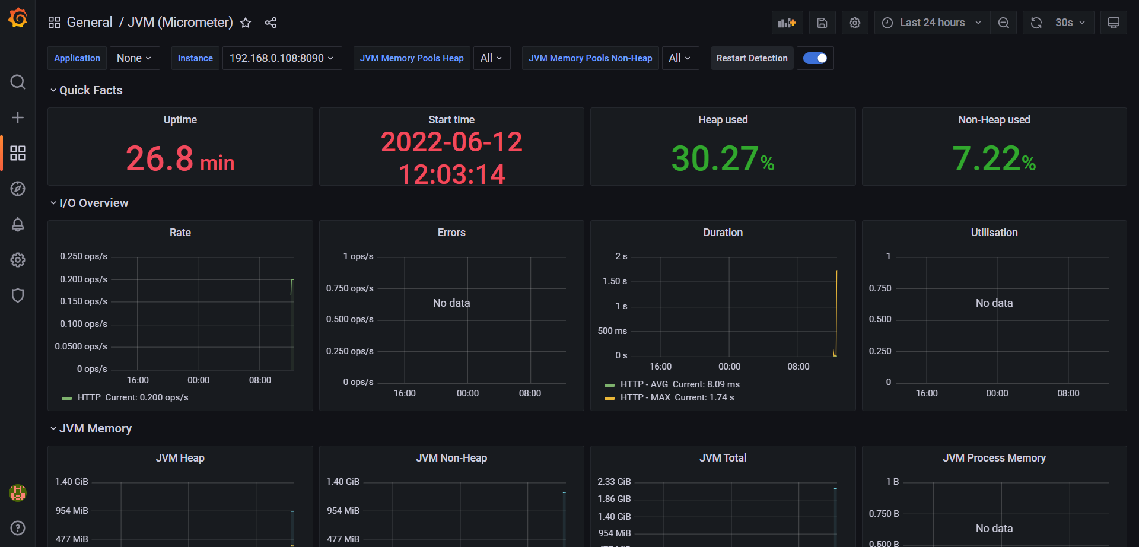Screen dimensions: 1139x547
Task: Save the dashboard with disk icon
Action: 822,23
